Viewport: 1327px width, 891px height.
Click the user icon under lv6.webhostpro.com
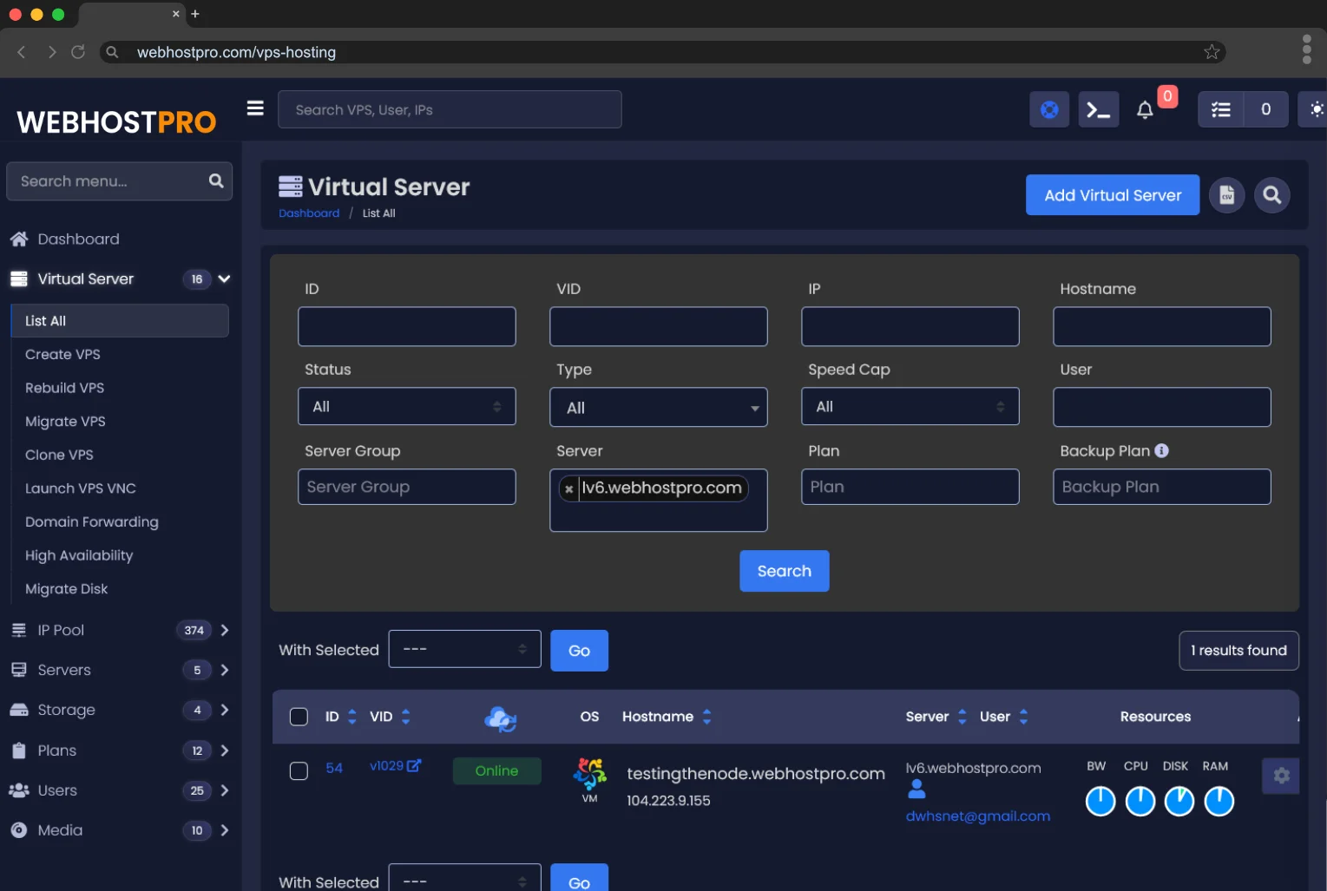pos(916,789)
